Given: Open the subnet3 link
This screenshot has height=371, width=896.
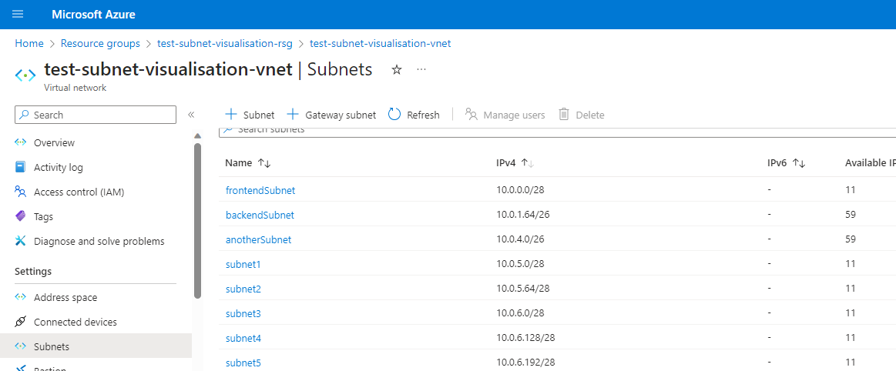Looking at the screenshot, I should [x=243, y=313].
